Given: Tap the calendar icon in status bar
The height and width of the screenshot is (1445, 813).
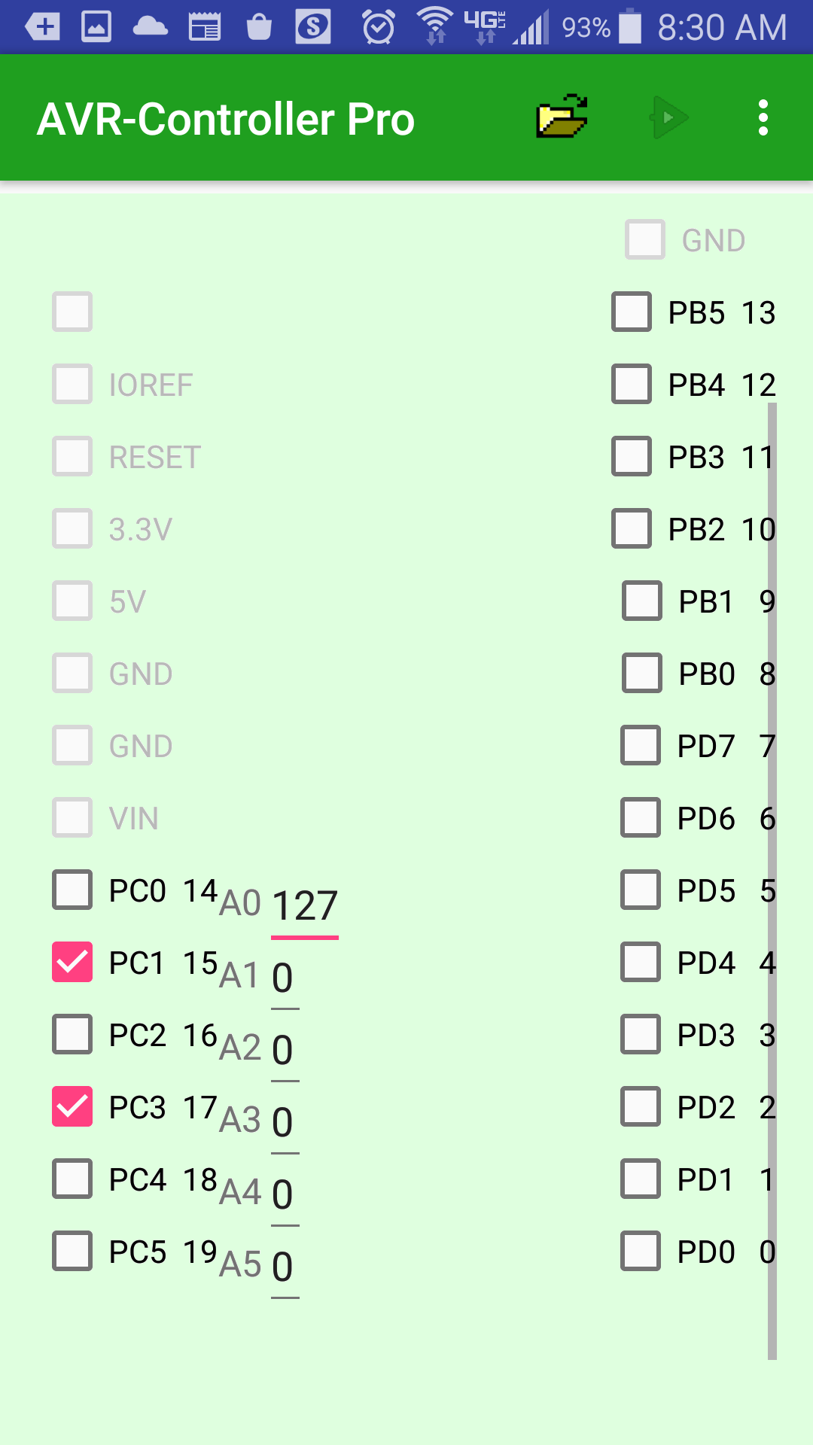Looking at the screenshot, I should point(204,28).
